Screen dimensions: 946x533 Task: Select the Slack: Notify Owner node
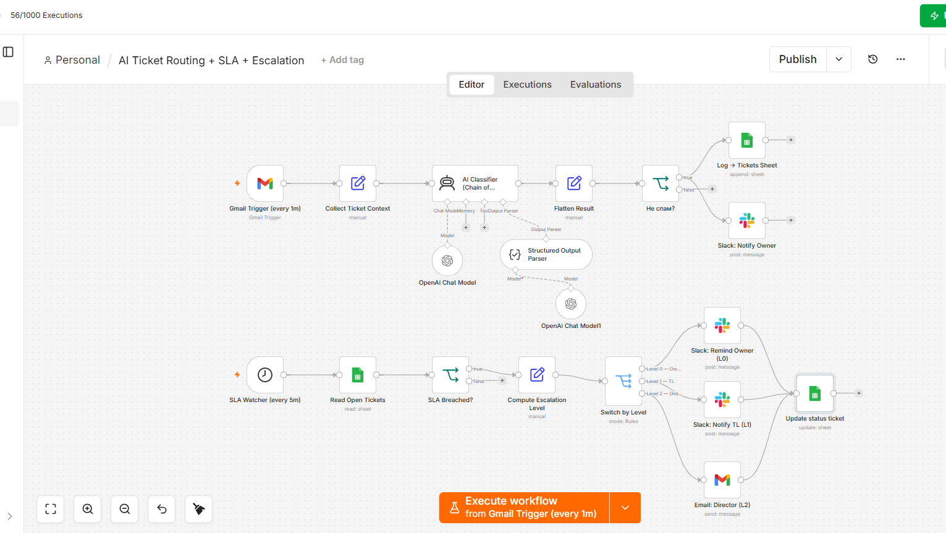tap(747, 220)
